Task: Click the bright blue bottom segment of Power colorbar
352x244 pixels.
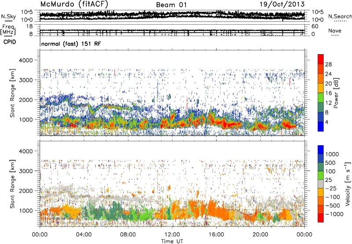Action: click(x=321, y=126)
